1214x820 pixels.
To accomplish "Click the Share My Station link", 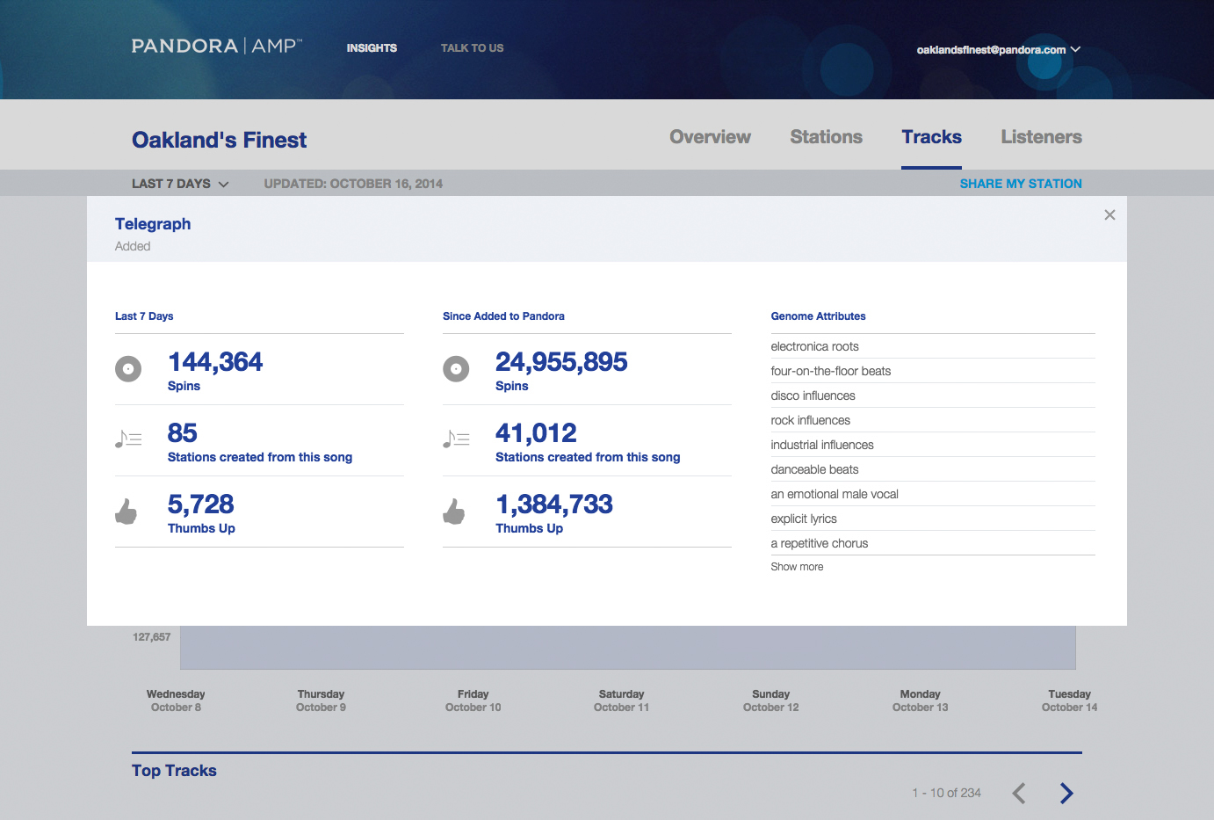I will (1021, 184).
